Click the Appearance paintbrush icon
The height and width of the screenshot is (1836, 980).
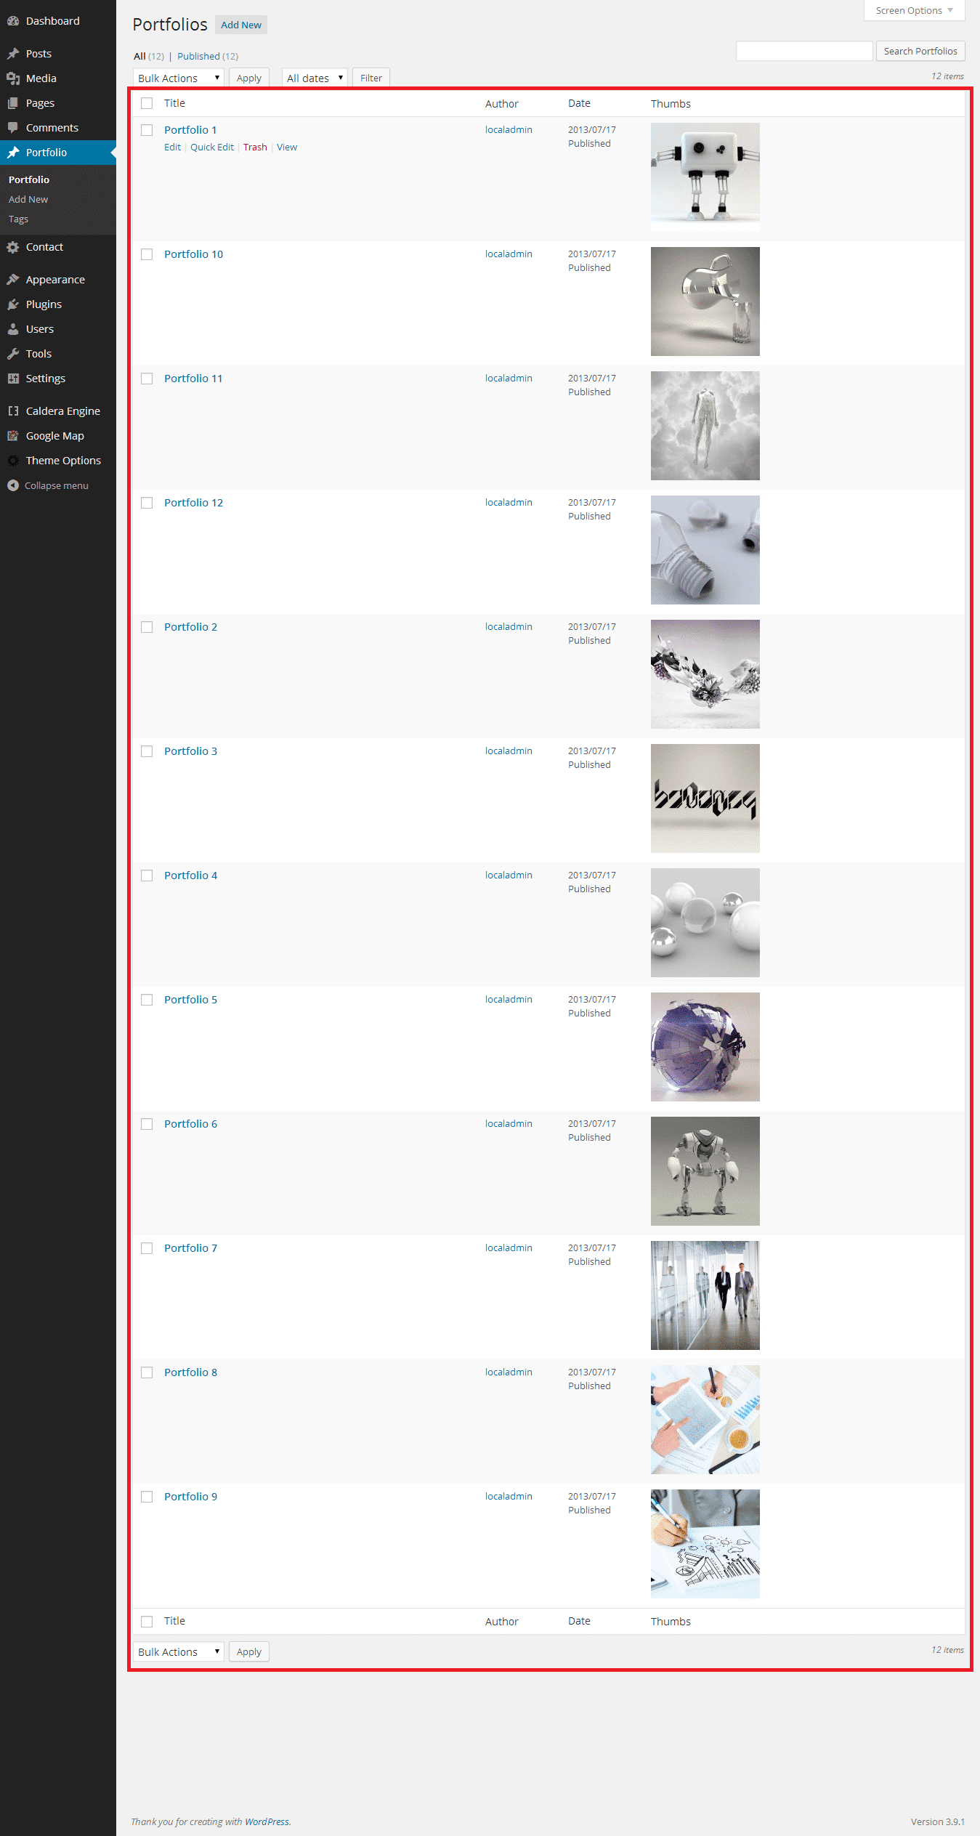coord(13,280)
